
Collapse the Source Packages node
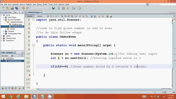(x=4, y=20)
